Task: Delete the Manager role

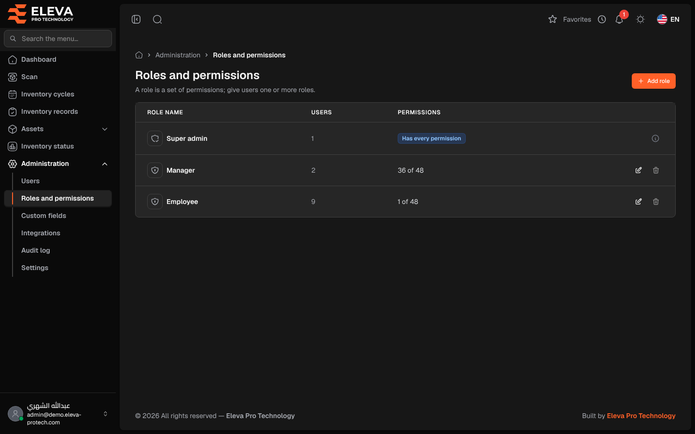Action: 656,170
